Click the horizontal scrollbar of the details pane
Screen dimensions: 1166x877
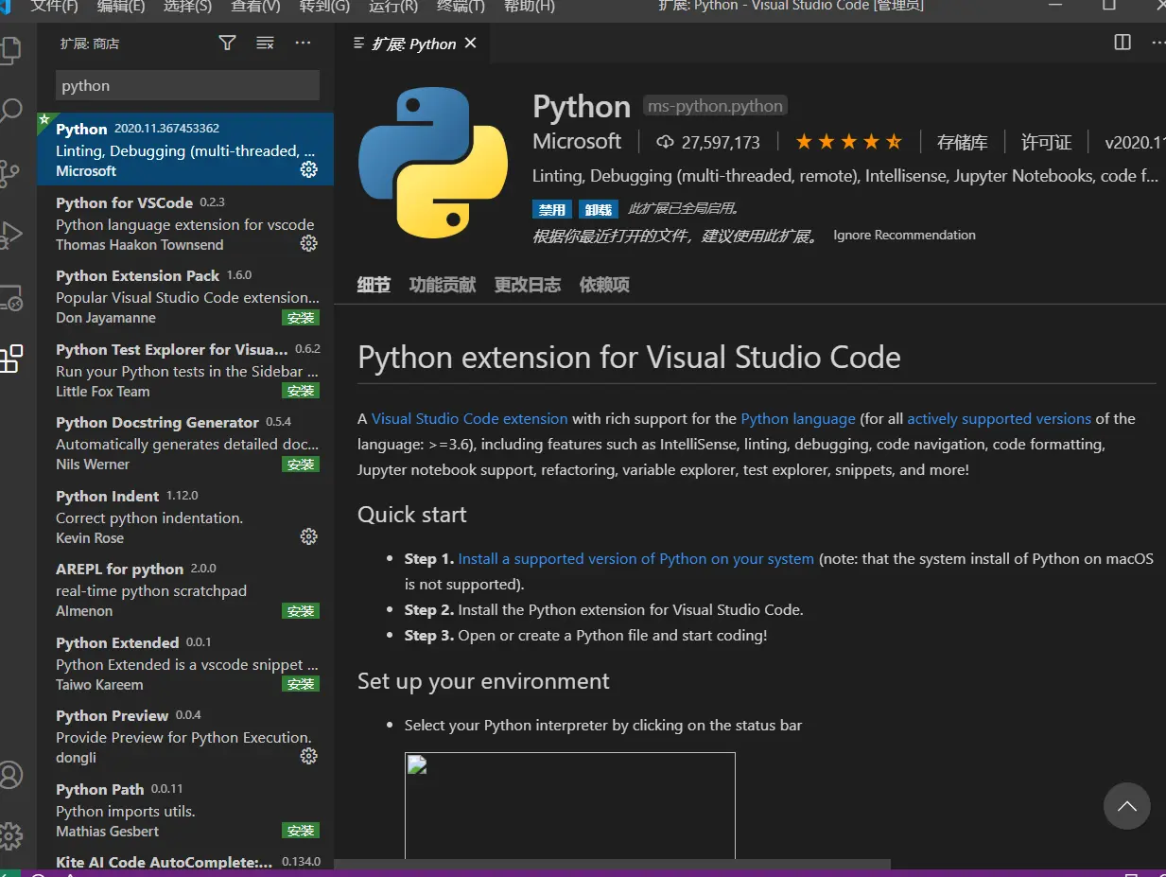point(612,864)
